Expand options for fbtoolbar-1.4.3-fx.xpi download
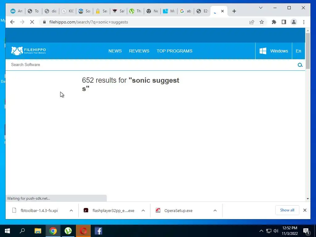 tap(71, 210)
